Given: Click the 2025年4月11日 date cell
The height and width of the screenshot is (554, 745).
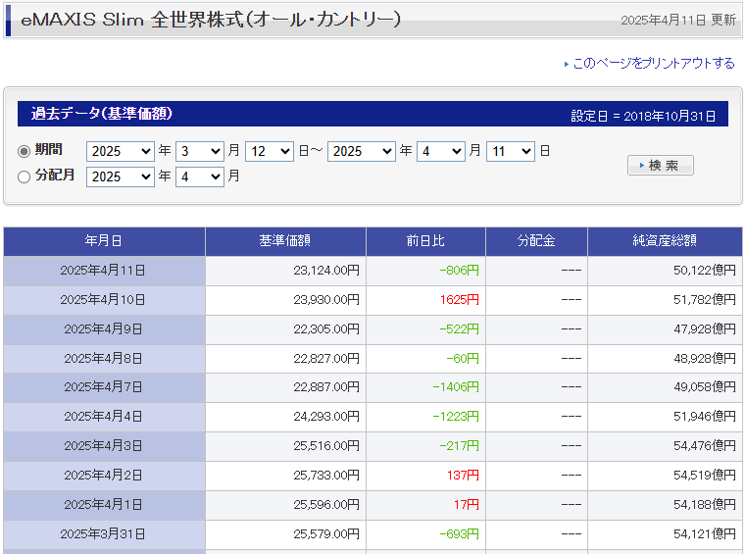Looking at the screenshot, I should (104, 271).
